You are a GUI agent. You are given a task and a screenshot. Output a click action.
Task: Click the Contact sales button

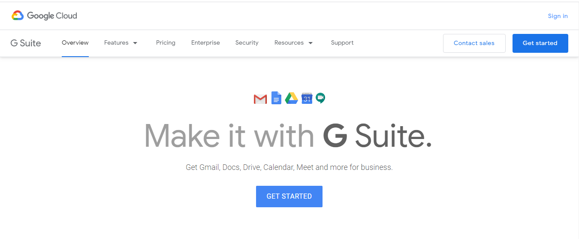point(474,43)
